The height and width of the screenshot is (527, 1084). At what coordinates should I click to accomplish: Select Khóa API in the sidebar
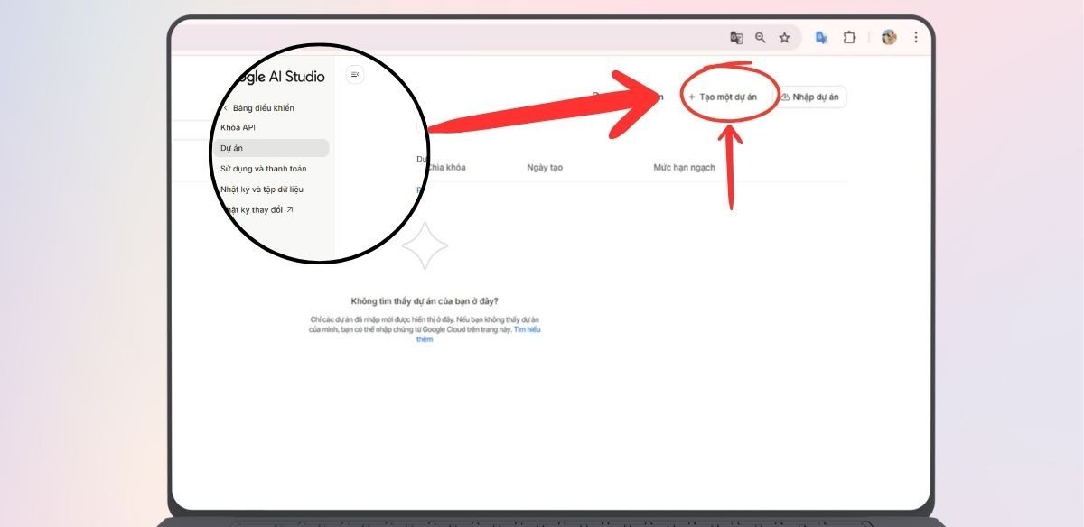238,127
